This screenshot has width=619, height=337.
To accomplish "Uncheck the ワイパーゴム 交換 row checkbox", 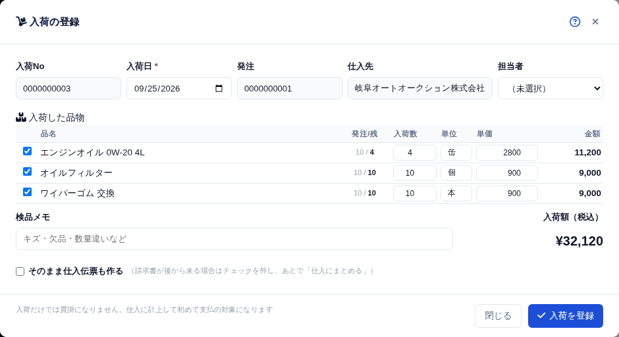I will pyautogui.click(x=27, y=192).
